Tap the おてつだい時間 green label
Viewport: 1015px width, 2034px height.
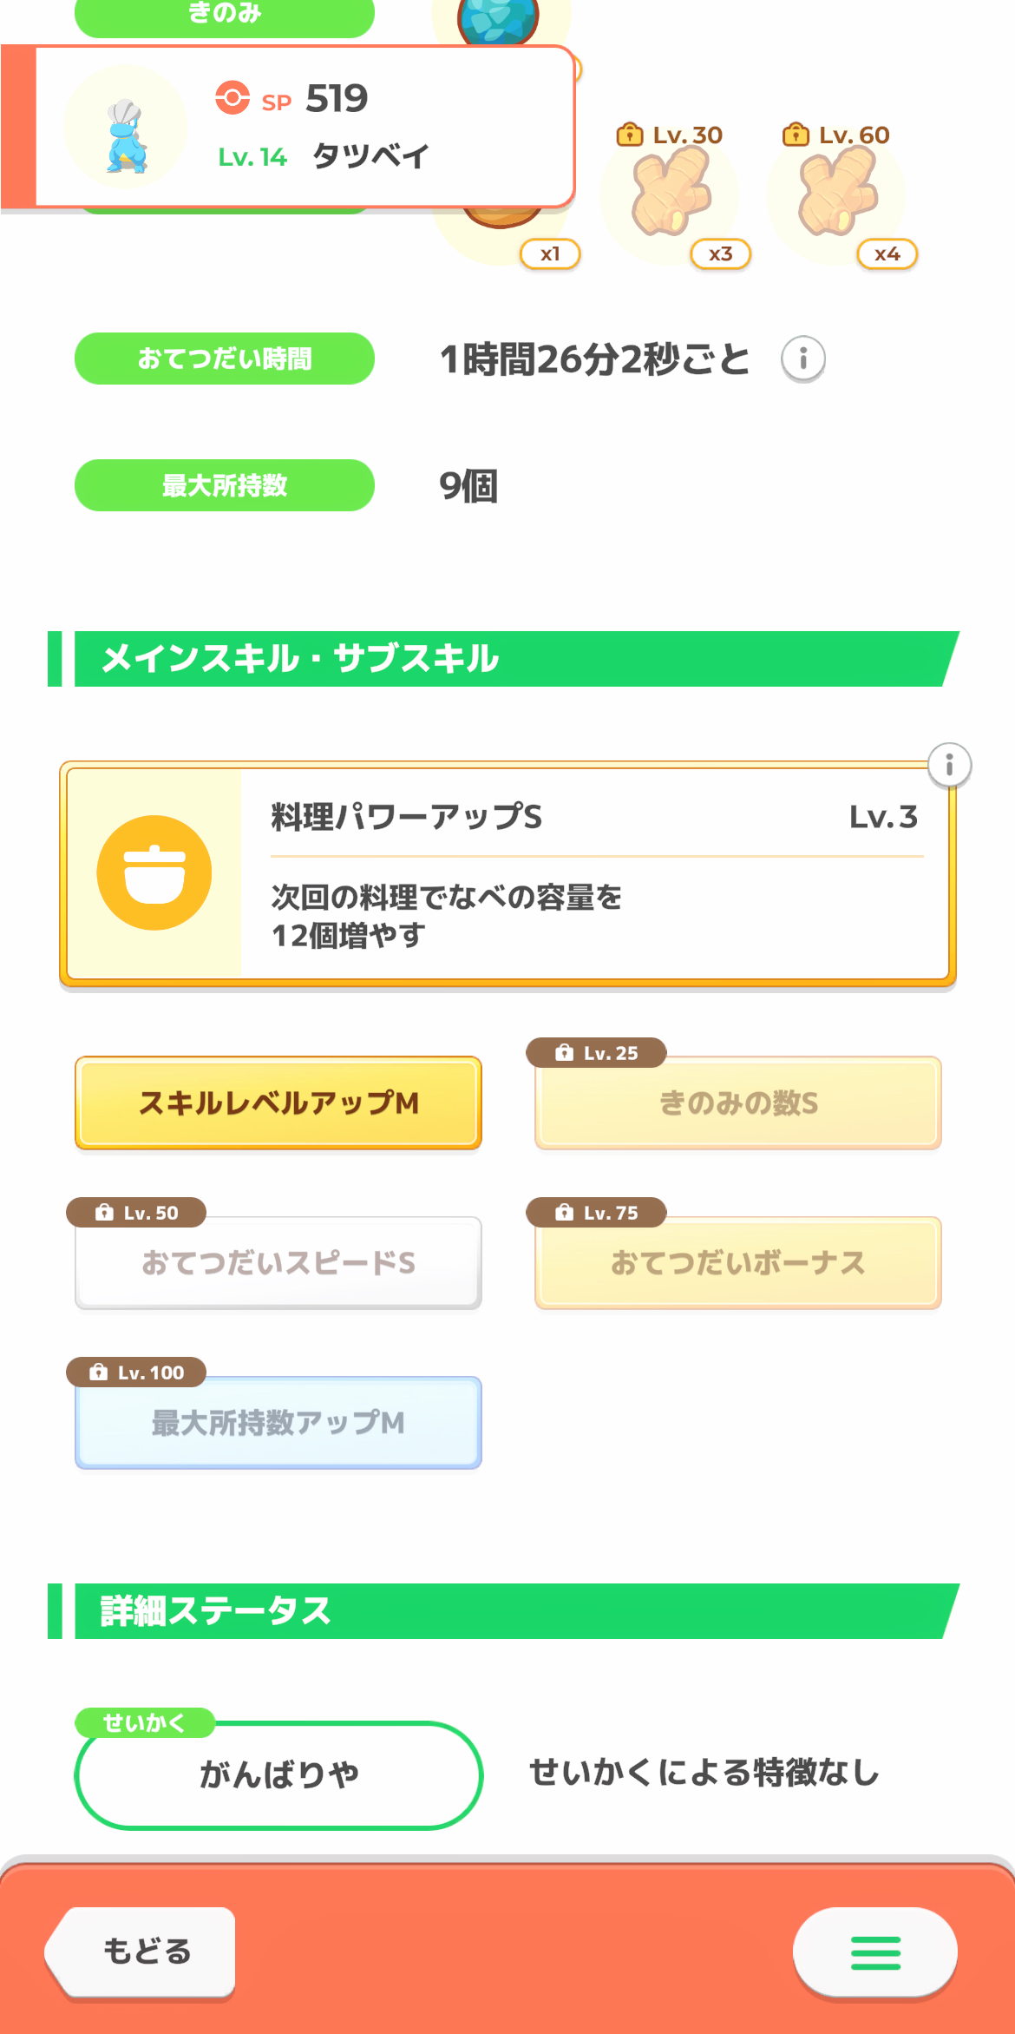[x=225, y=359]
